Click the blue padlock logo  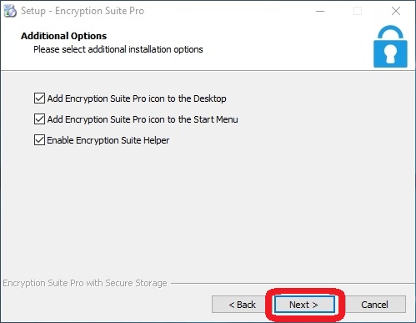(390, 47)
